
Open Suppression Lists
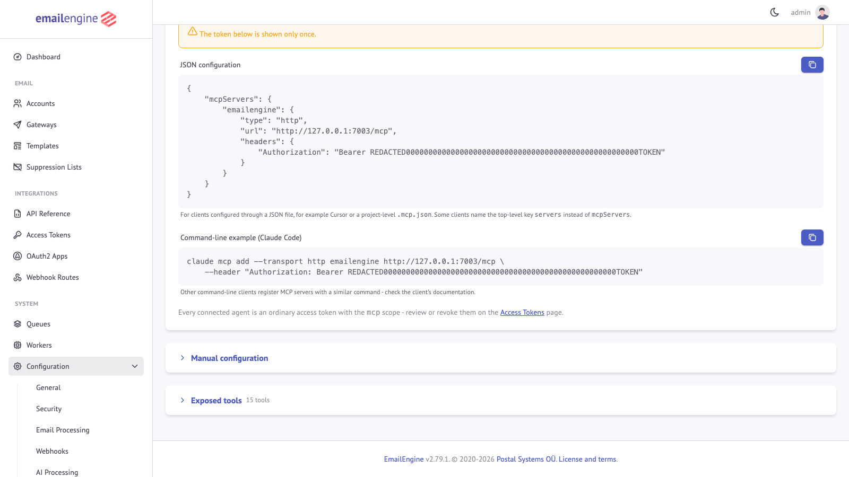76,167
